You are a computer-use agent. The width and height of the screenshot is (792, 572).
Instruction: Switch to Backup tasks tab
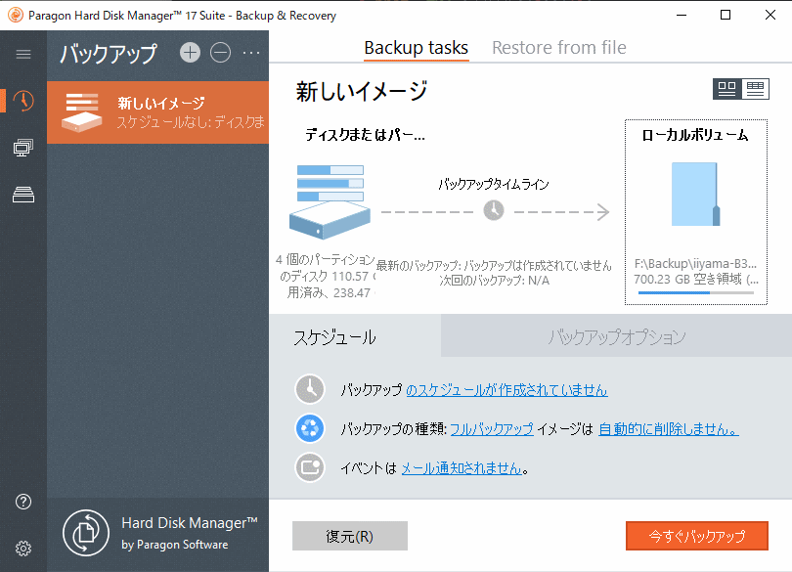(x=416, y=48)
